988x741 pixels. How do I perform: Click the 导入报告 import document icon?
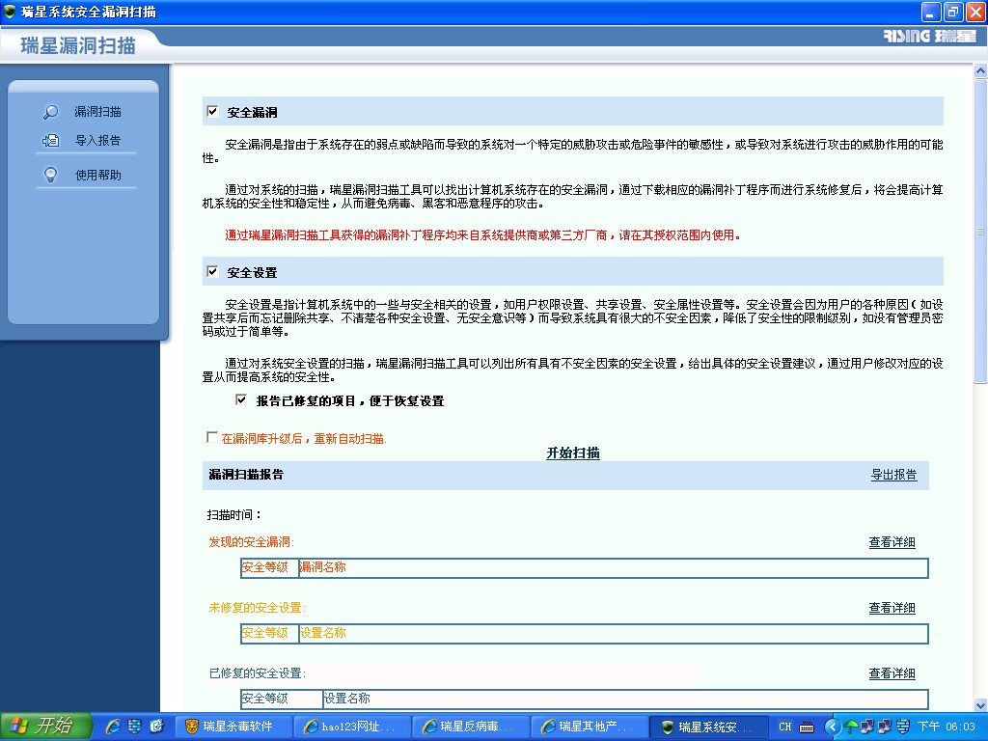51,141
